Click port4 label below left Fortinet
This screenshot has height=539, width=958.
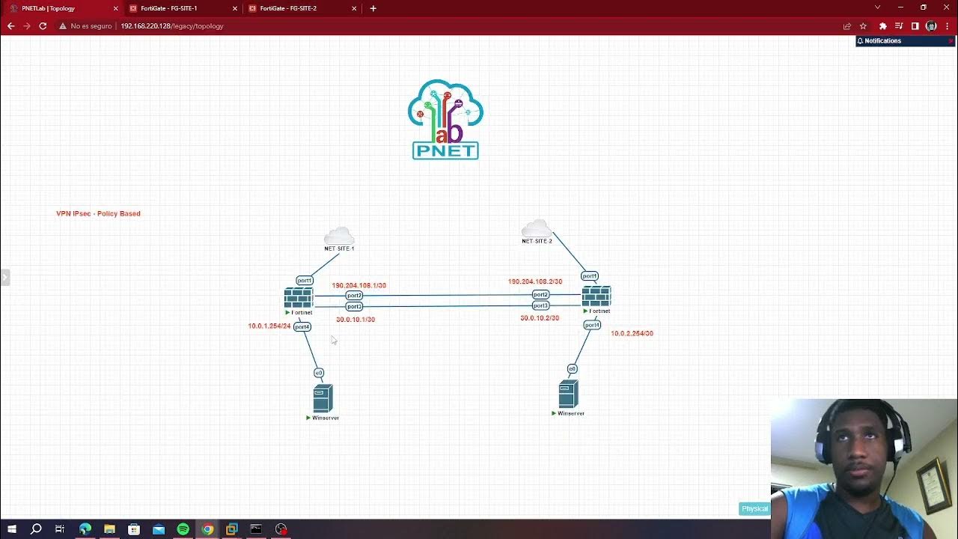click(302, 327)
